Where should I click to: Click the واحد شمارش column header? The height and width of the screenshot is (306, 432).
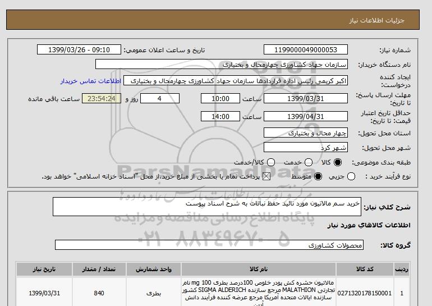[x=154, y=269]
